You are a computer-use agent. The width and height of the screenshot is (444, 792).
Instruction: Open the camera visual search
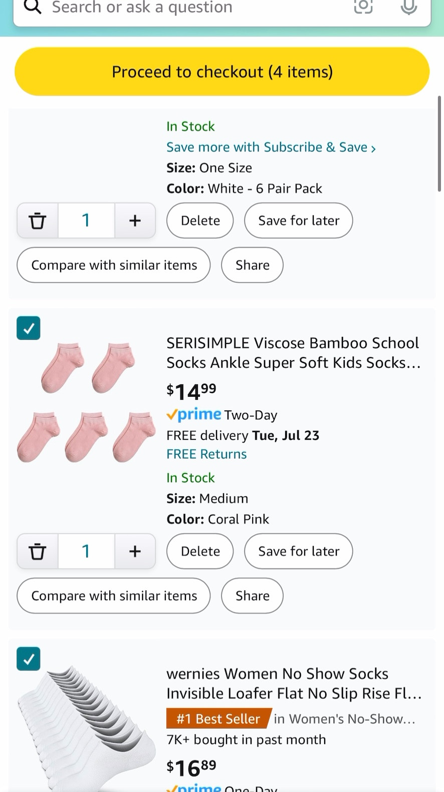point(363,8)
